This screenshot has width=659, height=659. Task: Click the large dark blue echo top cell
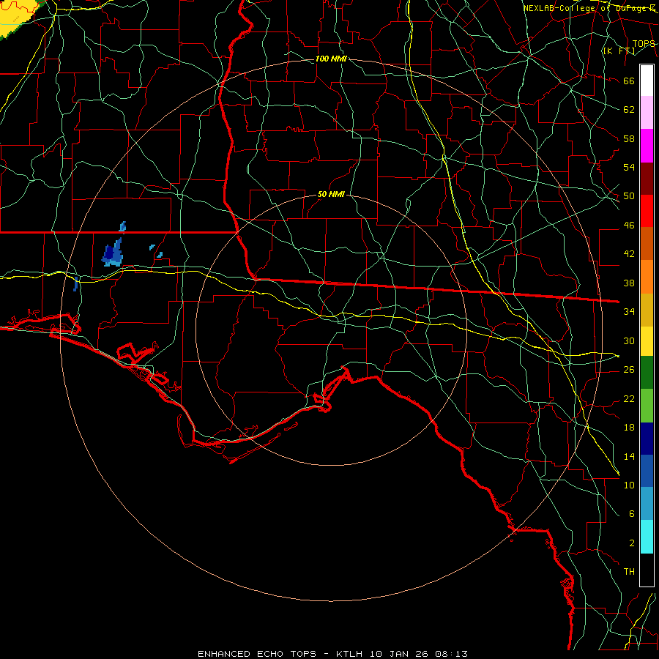(x=113, y=253)
